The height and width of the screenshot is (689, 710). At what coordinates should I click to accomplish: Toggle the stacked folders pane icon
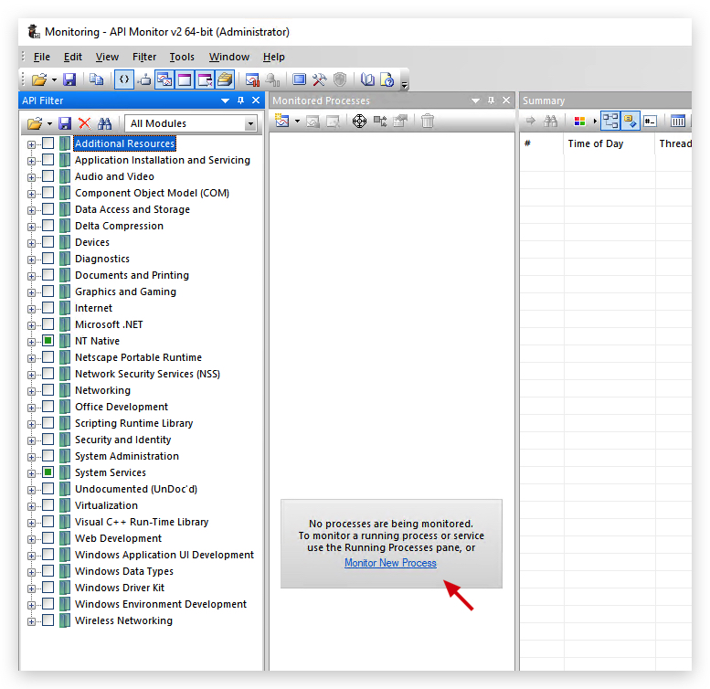click(x=225, y=79)
